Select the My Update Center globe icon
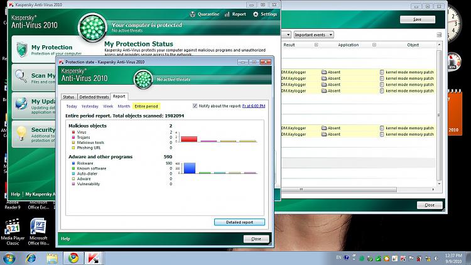Image resolution: width=471 pixels, height=265 pixels. pyautogui.click(x=21, y=104)
